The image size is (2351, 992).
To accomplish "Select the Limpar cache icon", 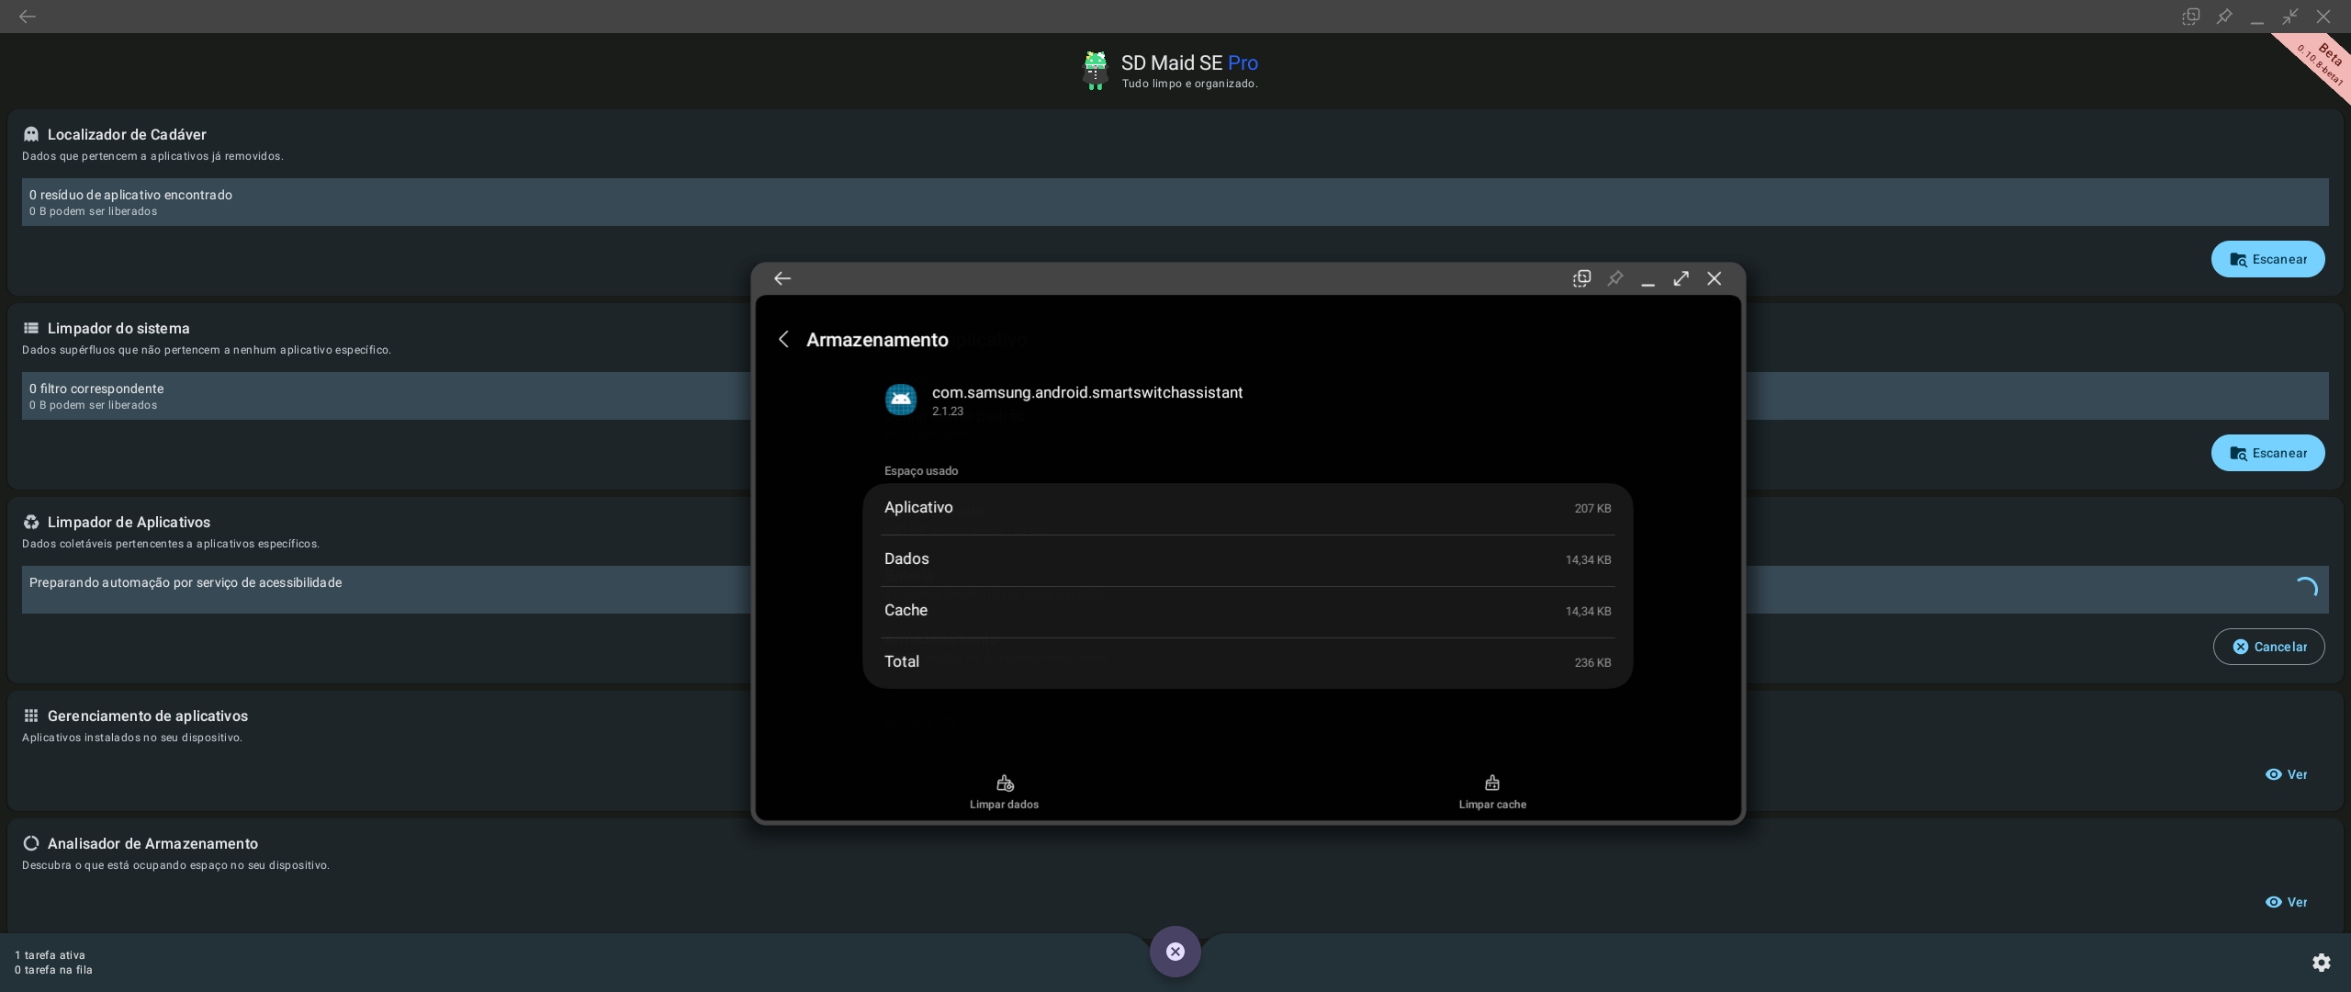I will (1491, 783).
